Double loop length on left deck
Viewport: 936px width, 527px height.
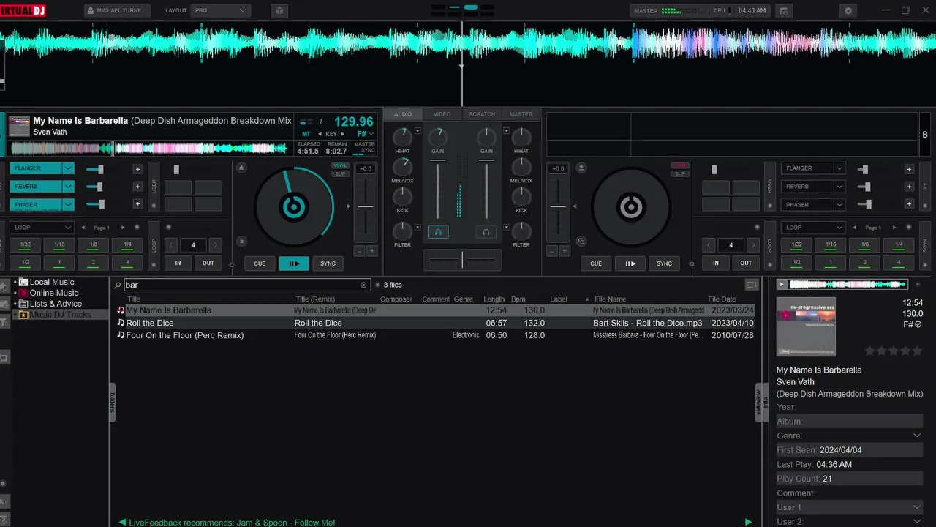coord(215,245)
